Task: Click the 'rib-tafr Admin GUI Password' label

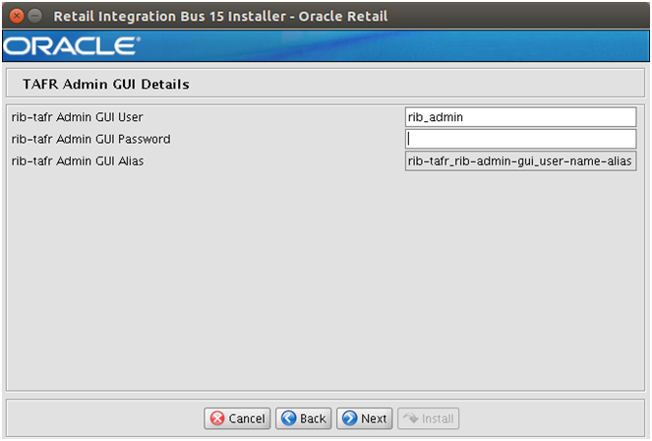Action: pos(91,140)
